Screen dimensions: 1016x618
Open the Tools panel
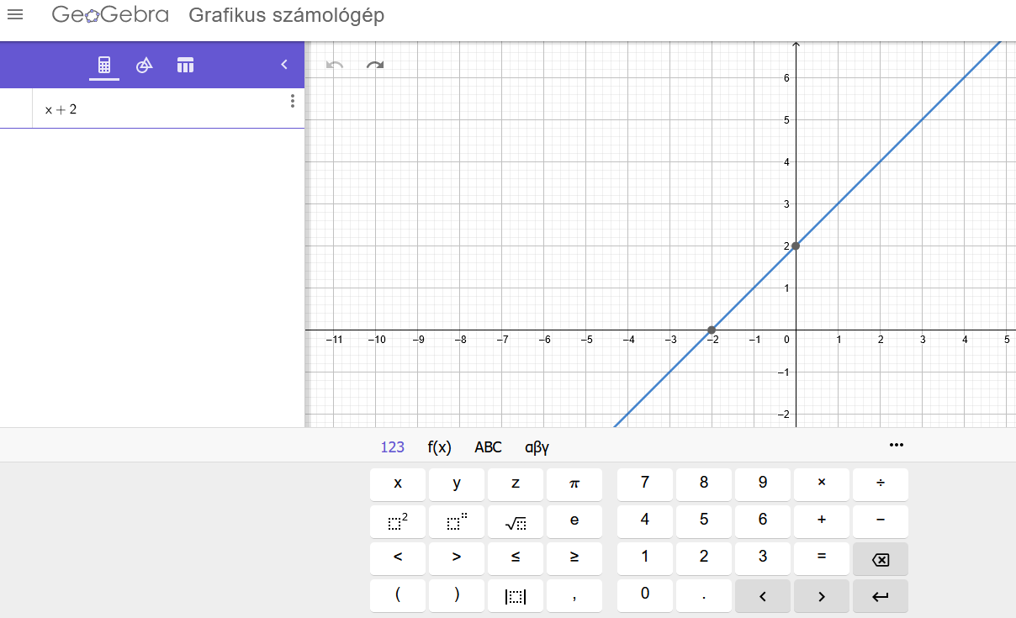pyautogui.click(x=144, y=65)
